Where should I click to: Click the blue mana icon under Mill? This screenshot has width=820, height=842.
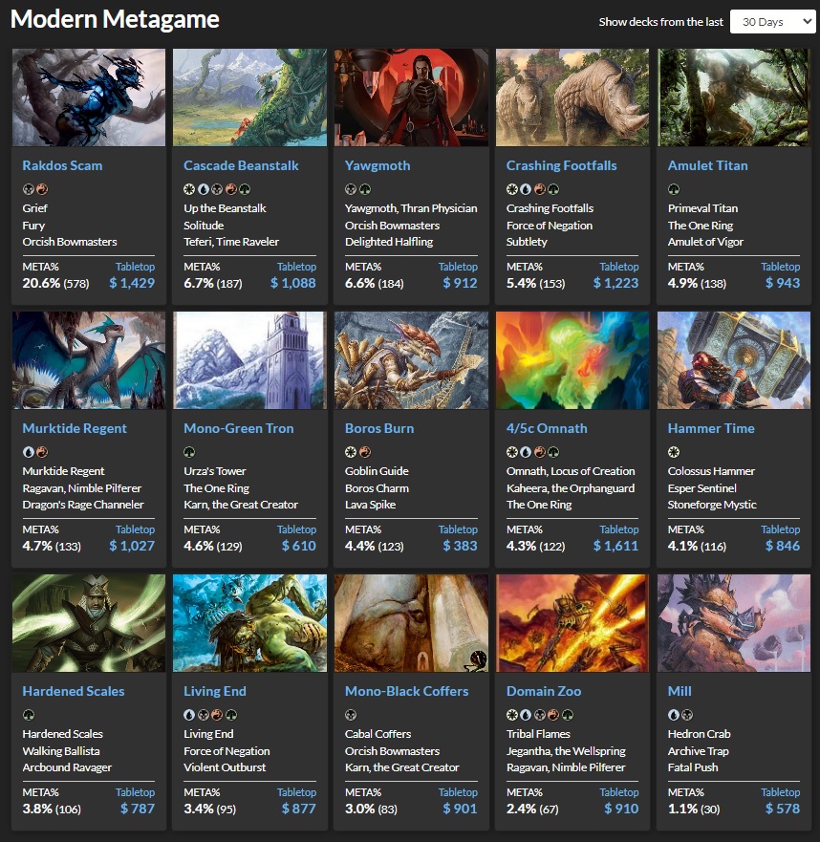[674, 715]
